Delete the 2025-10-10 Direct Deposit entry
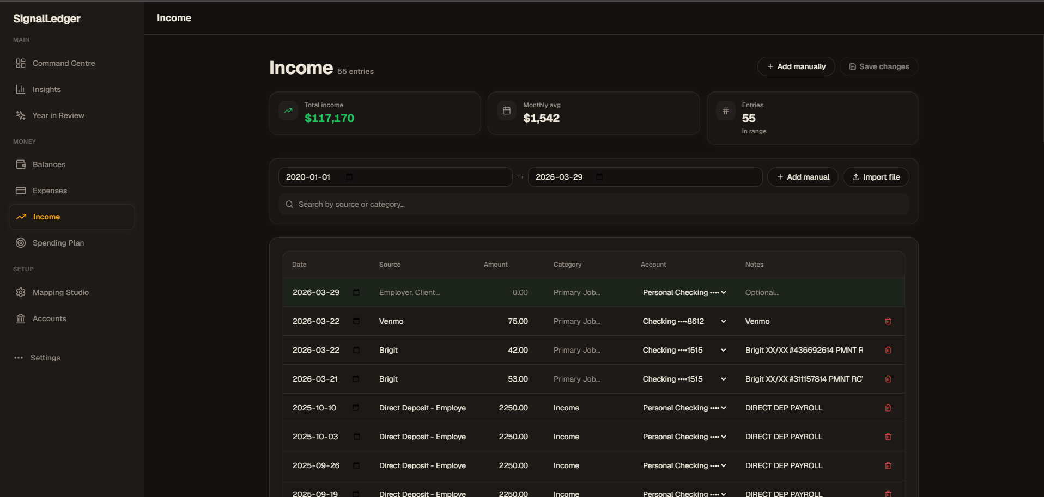 click(888, 408)
